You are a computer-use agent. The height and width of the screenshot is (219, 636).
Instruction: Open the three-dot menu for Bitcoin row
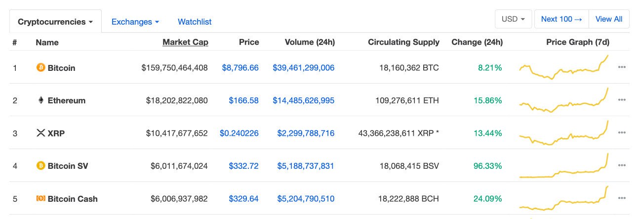pos(622,67)
